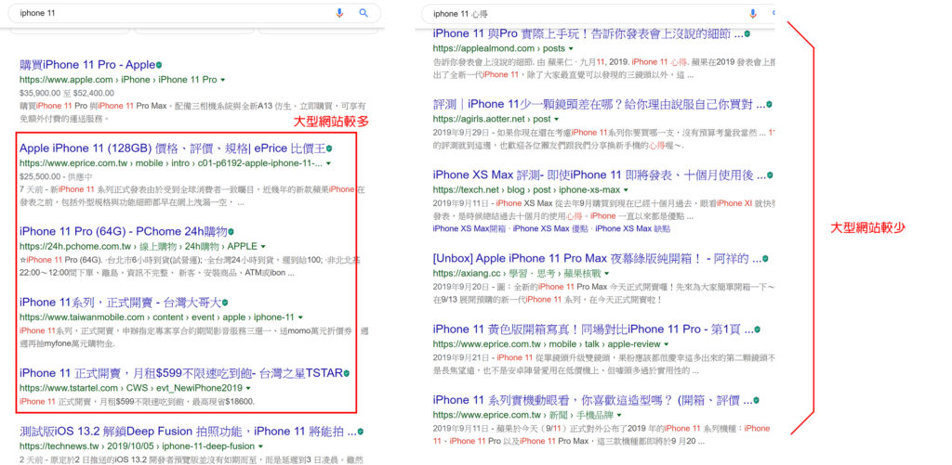The height and width of the screenshot is (465, 952).
Task: Click the 'https://technews.tw › 2019/10/05' URL text
Action: [x=87, y=446]
